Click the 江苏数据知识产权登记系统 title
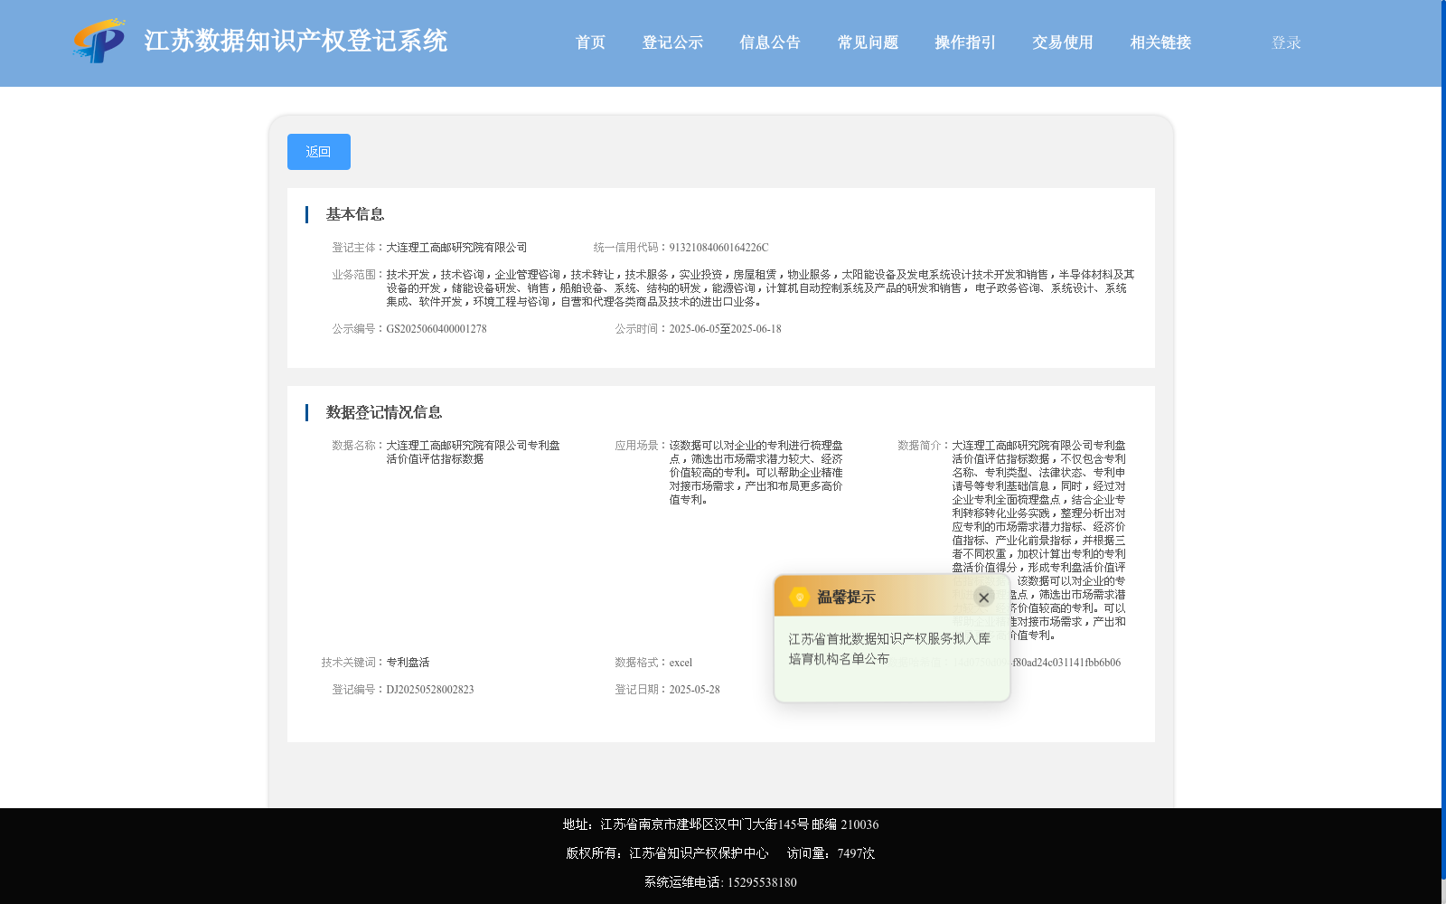This screenshot has width=1446, height=904. coord(296,41)
